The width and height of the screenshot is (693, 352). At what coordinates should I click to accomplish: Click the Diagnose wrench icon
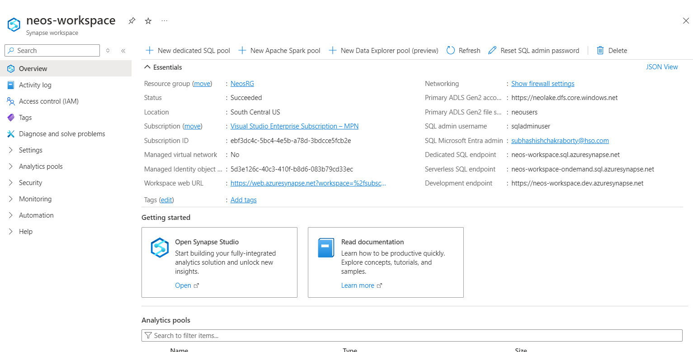(11, 134)
